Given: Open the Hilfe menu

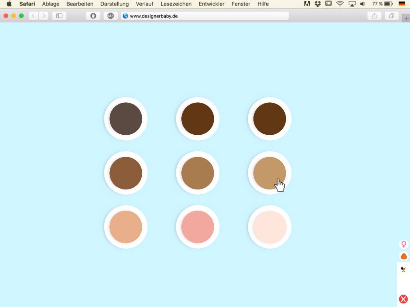Looking at the screenshot, I should tap(263, 4).
